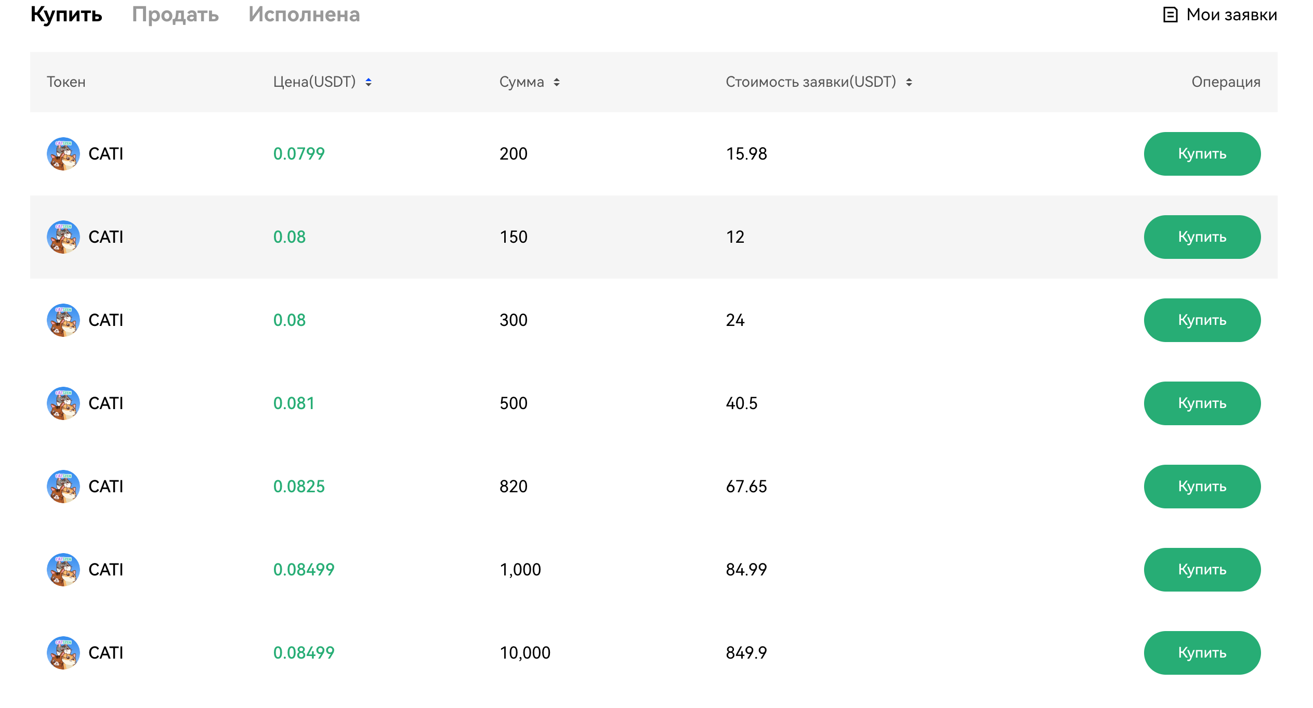Click CATI token icon in 0.081 row
This screenshot has width=1313, height=708.
[63, 403]
